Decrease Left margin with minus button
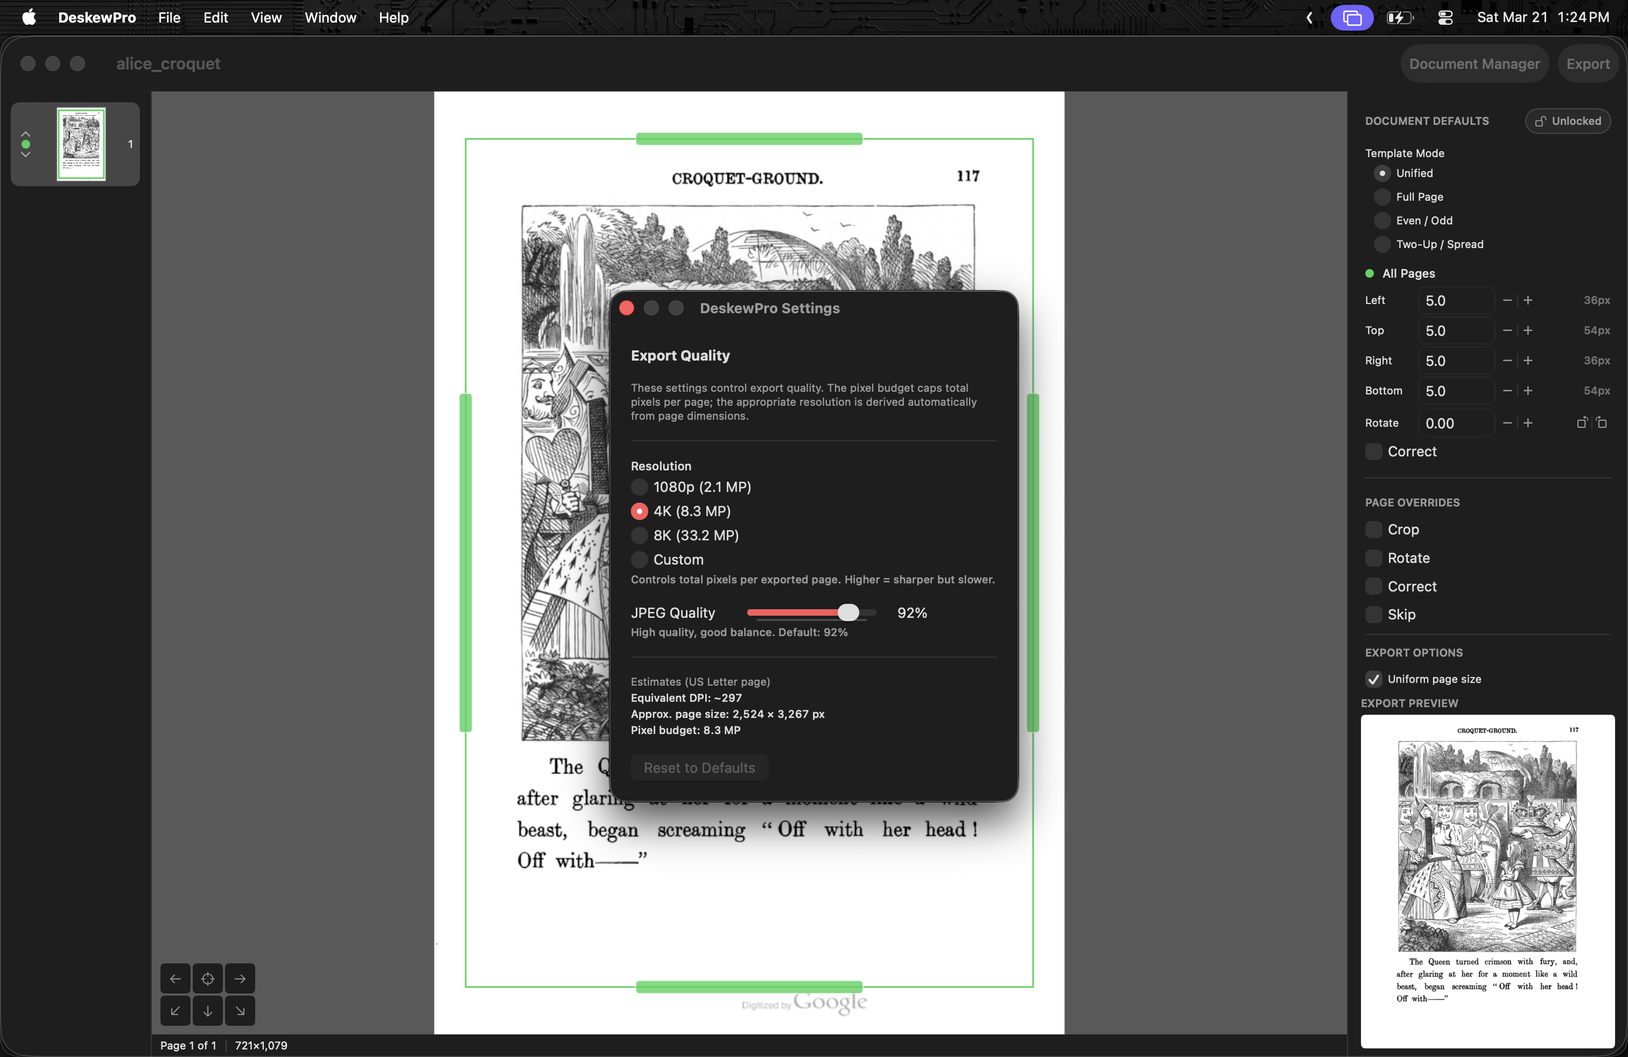This screenshot has width=1628, height=1057. pos(1506,300)
